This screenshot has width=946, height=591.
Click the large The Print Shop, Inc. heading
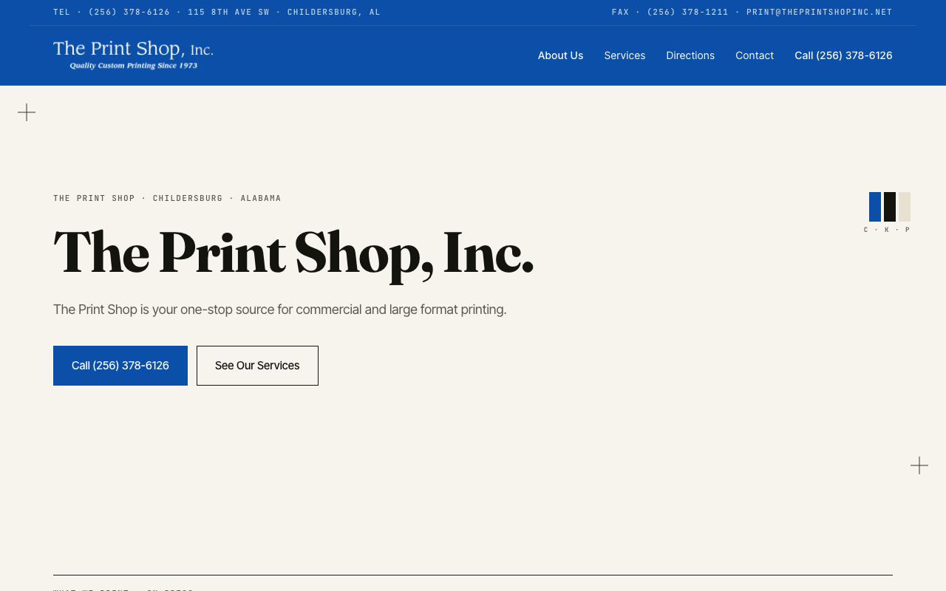point(293,253)
